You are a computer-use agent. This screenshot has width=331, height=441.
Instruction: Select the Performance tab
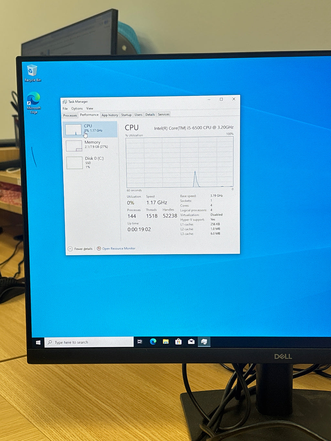point(89,115)
